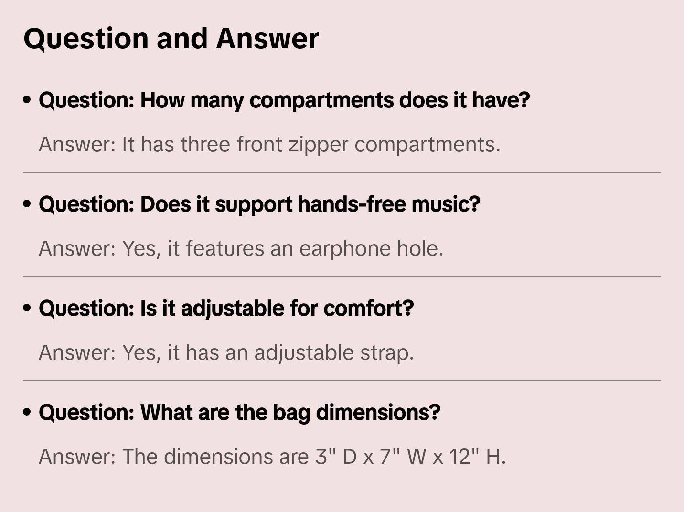Open the adjustable for comfort question
Image resolution: width=684 pixels, height=512 pixels.
(226, 309)
